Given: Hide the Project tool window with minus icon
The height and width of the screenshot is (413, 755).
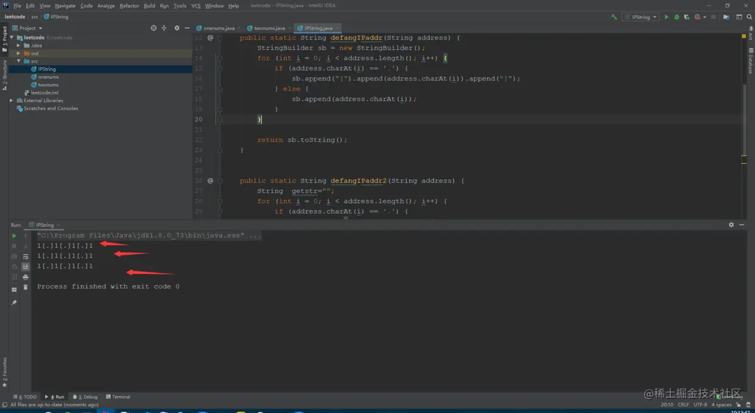Looking at the screenshot, I should point(186,28).
